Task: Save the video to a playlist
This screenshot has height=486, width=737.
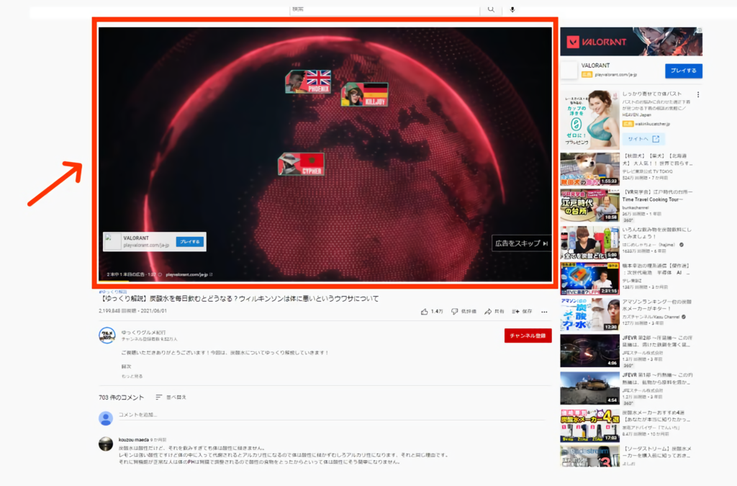Action: [522, 312]
